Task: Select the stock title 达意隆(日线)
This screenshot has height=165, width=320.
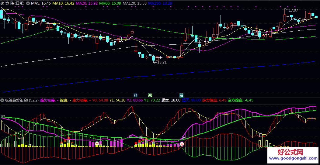Action: pos(12,3)
